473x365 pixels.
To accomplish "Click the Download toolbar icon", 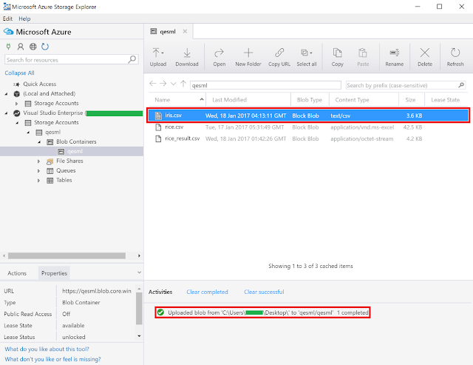I will pos(187,54).
